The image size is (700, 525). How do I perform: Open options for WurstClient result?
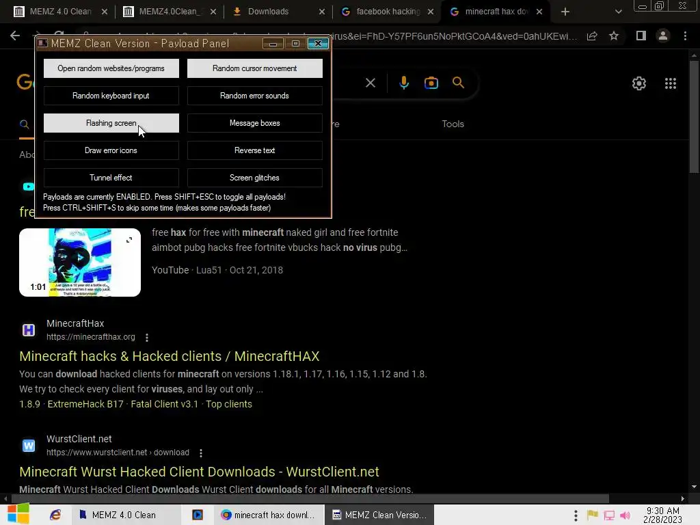pos(201,453)
